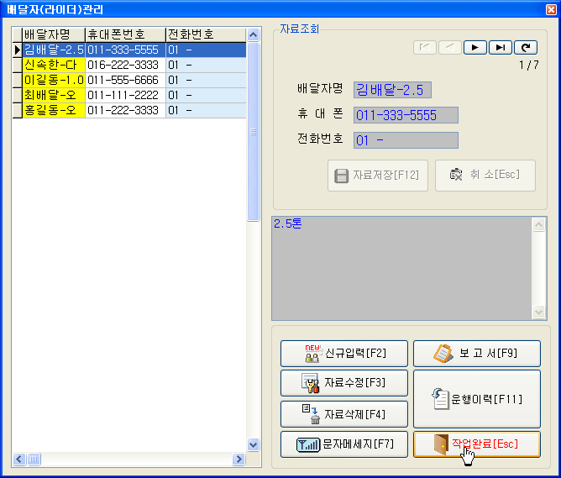
Task: Go to next record arrow button
Action: tap(474, 47)
